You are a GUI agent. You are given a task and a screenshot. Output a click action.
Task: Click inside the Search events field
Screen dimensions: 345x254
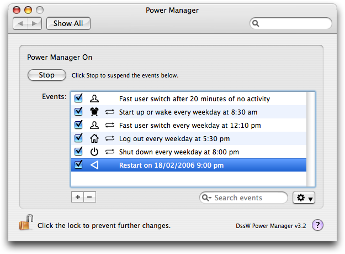coord(248,198)
